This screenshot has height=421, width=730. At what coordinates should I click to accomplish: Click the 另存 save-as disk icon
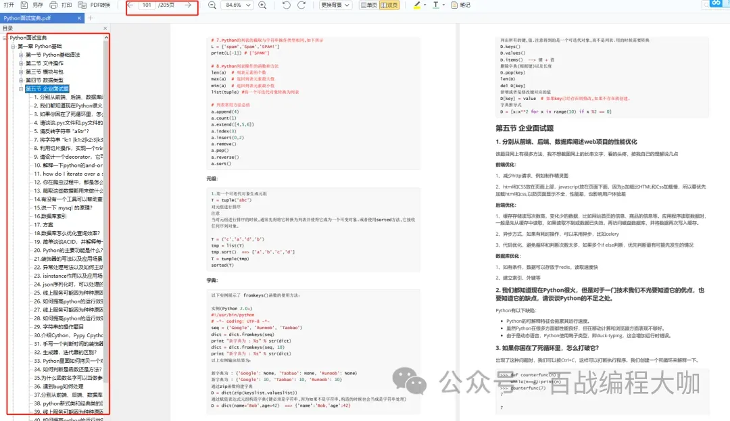(24, 5)
